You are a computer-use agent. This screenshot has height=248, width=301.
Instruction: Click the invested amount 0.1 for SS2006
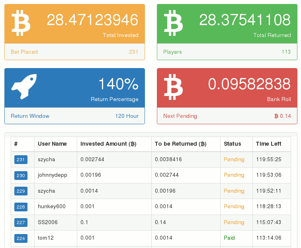(84, 222)
